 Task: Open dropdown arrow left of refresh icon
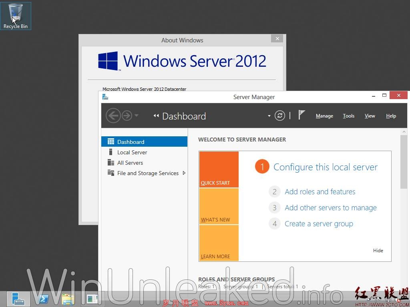(x=269, y=116)
